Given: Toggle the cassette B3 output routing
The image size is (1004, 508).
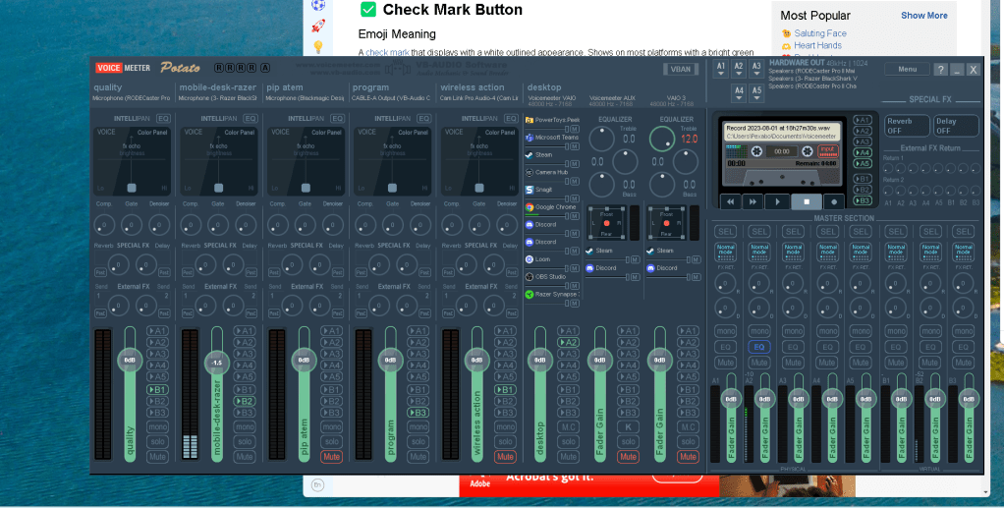Looking at the screenshot, I should [863, 200].
